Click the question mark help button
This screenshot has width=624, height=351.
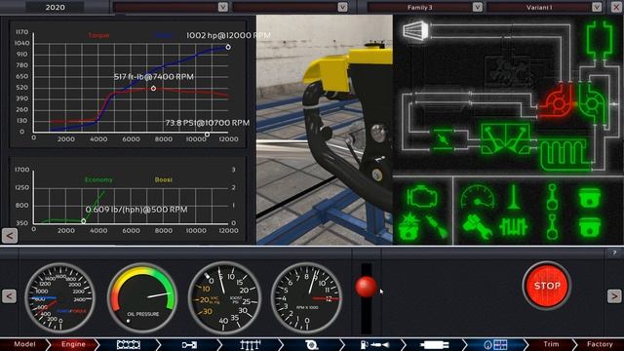click(614, 253)
